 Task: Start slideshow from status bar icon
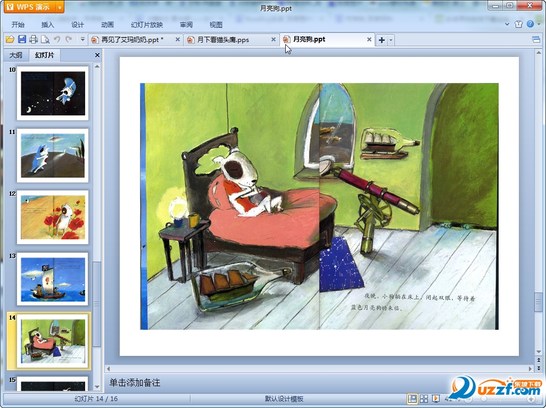coord(436,398)
